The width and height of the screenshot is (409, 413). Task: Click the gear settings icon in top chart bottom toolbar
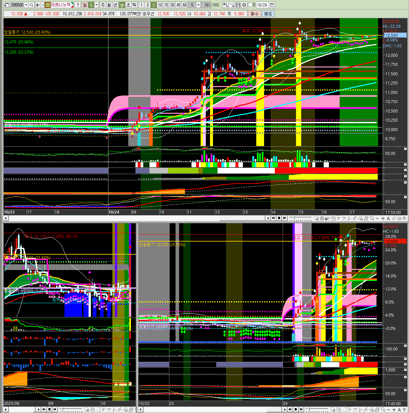322,218
